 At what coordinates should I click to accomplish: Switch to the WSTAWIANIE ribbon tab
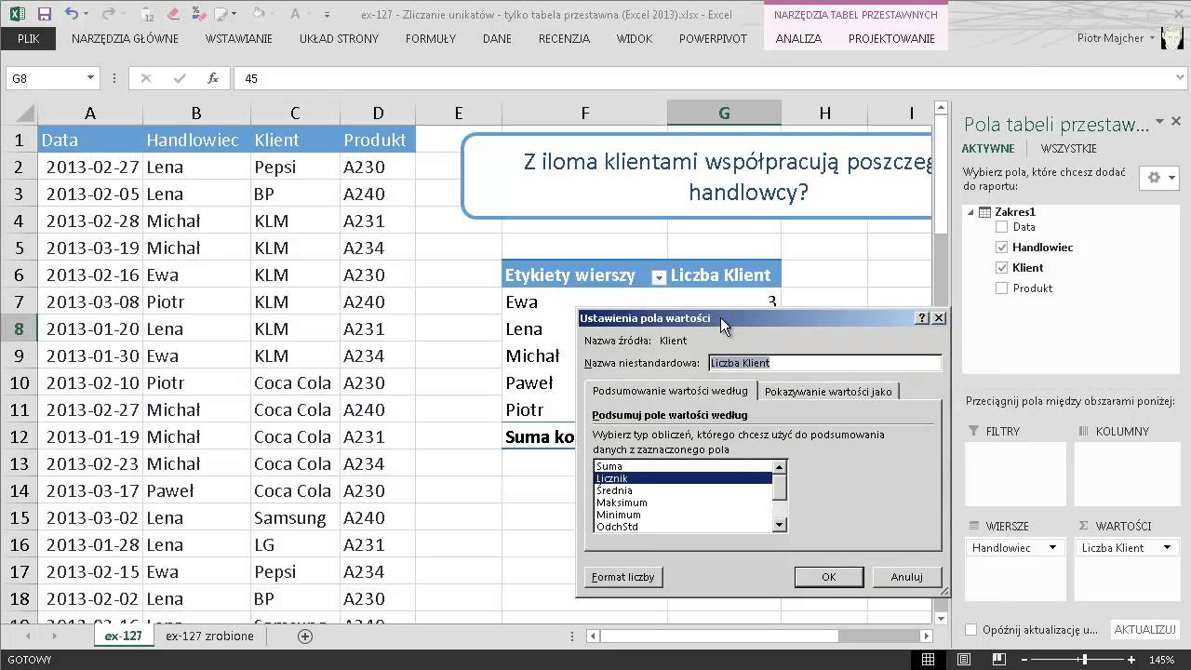point(239,38)
